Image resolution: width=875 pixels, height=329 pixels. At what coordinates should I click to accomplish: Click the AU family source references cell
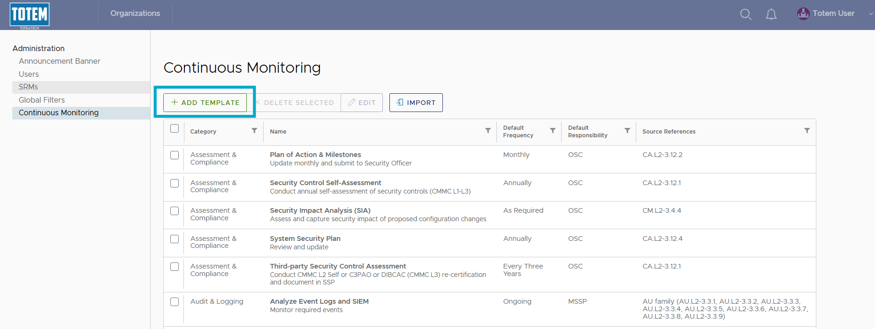pyautogui.click(x=725, y=309)
